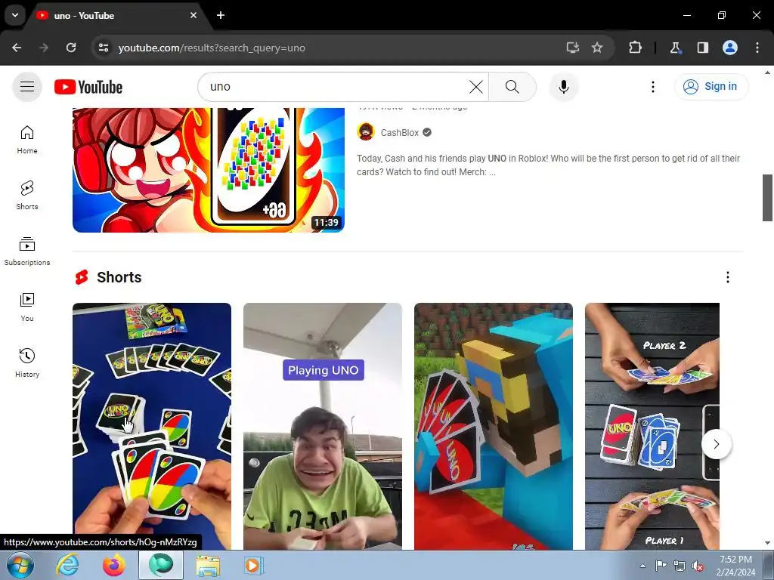Start voice search with the microphone icon
Viewport: 774px width, 580px height.
[563, 87]
